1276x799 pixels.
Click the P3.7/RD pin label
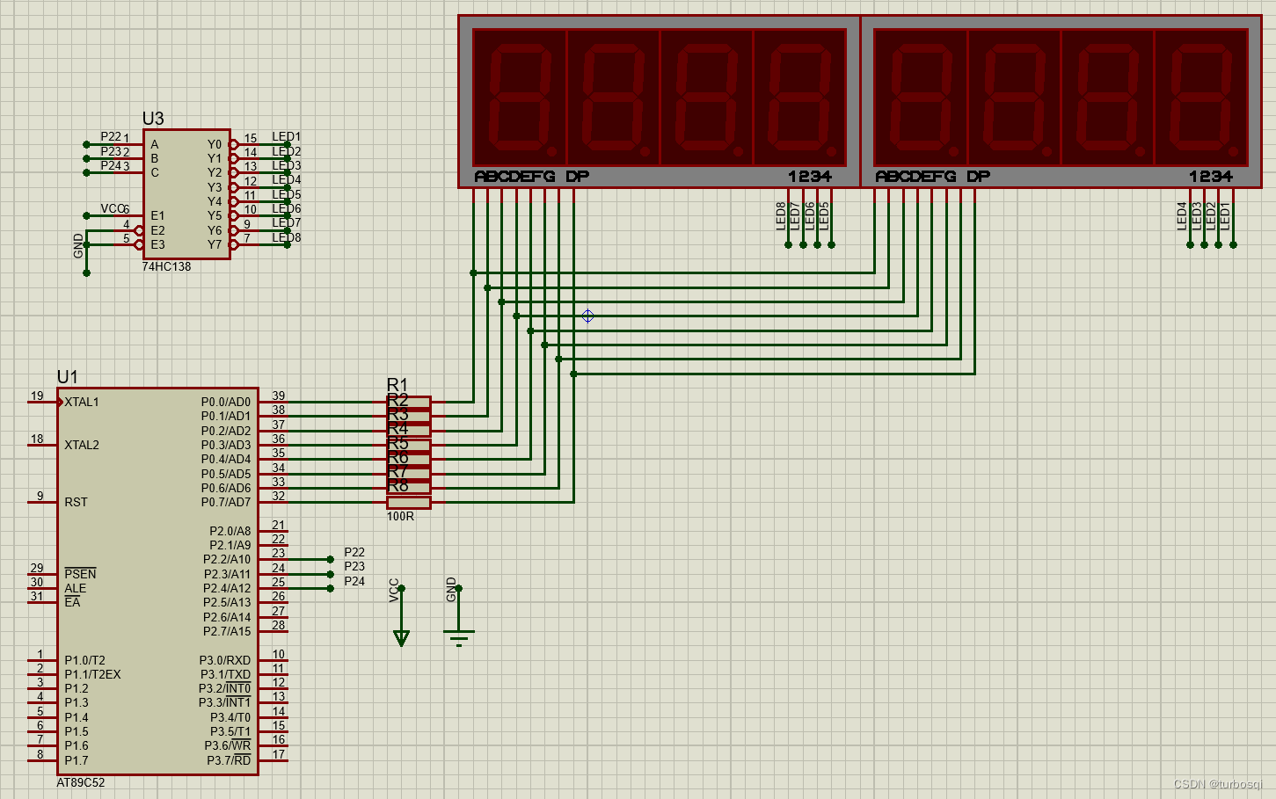click(x=229, y=760)
